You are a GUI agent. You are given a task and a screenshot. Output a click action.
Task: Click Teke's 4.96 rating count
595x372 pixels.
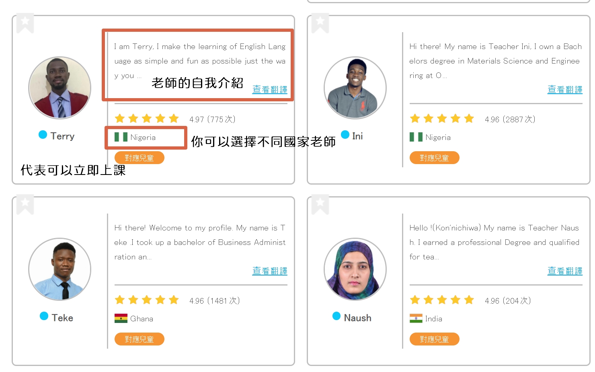(x=215, y=300)
